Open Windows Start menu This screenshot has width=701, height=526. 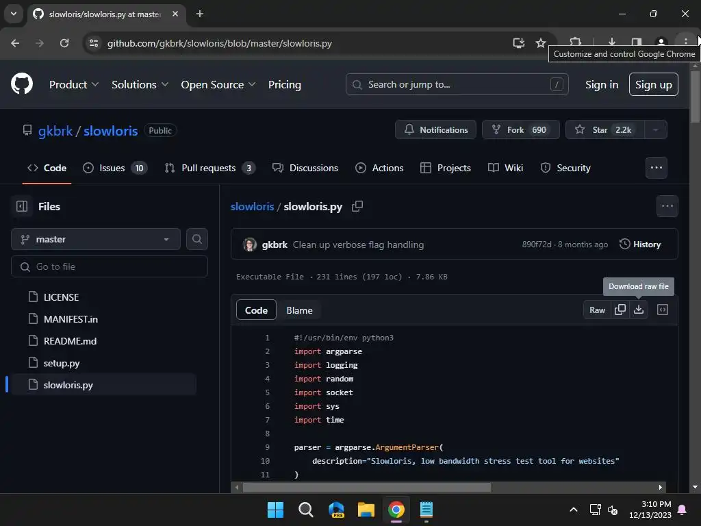pos(275,510)
